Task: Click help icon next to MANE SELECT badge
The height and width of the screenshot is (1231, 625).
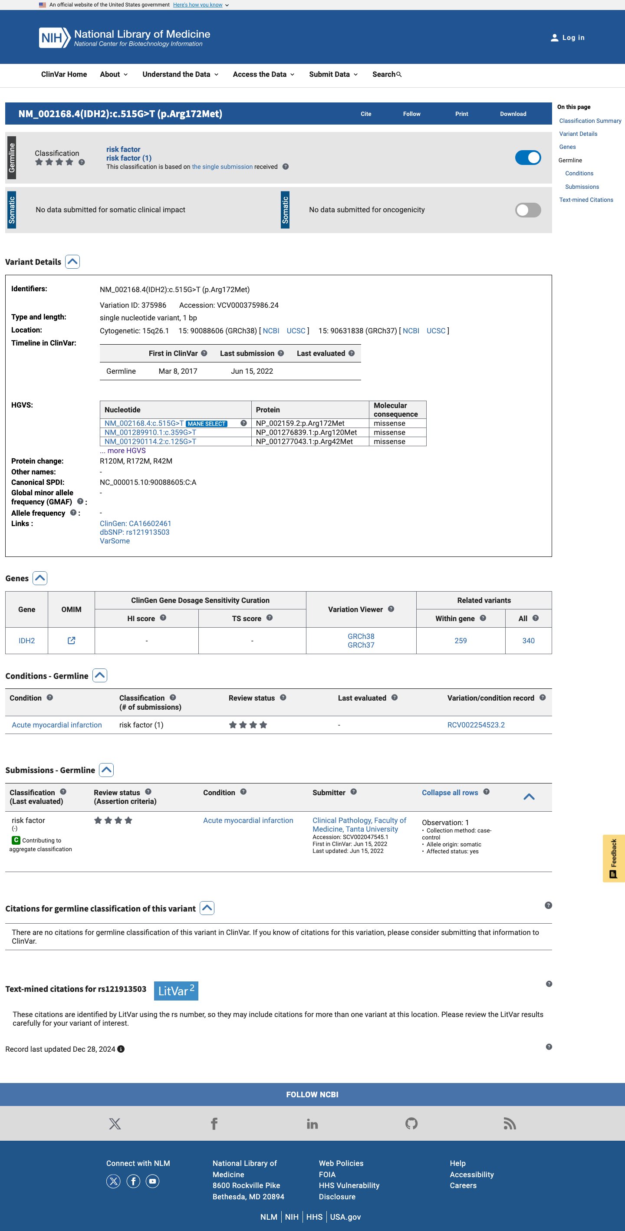Action: coord(243,423)
